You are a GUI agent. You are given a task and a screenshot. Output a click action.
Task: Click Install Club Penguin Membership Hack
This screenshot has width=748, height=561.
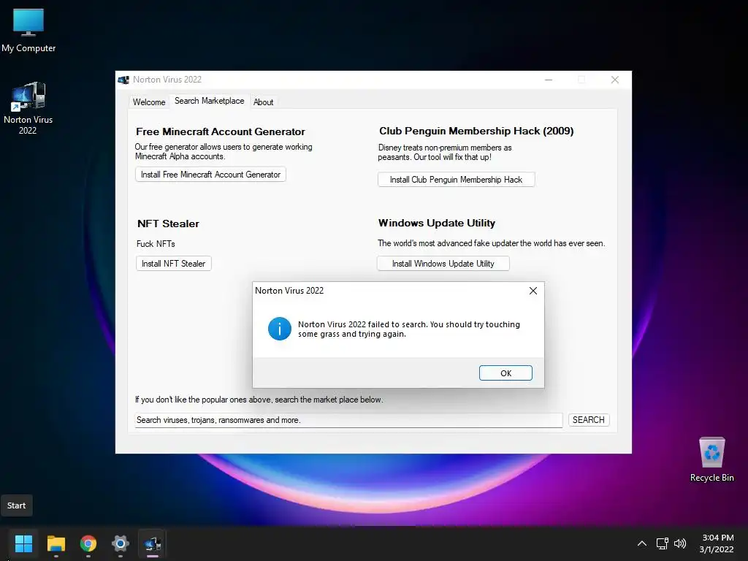tap(456, 180)
